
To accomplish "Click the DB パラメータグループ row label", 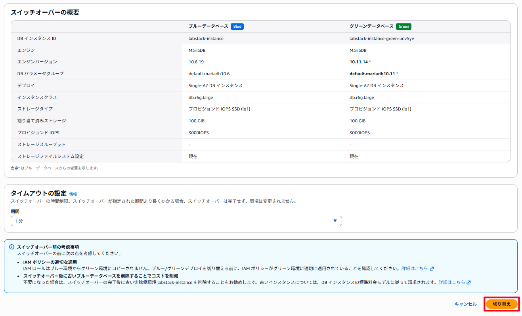I will (40, 74).
